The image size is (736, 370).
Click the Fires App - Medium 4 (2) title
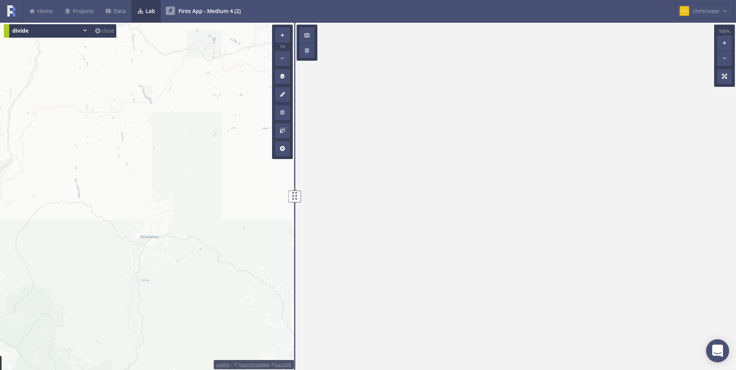pos(210,11)
